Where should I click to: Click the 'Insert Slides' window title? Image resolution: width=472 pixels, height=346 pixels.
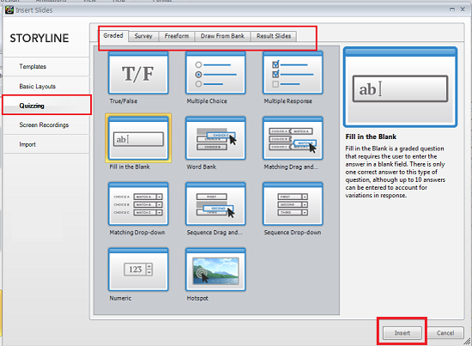pos(34,10)
